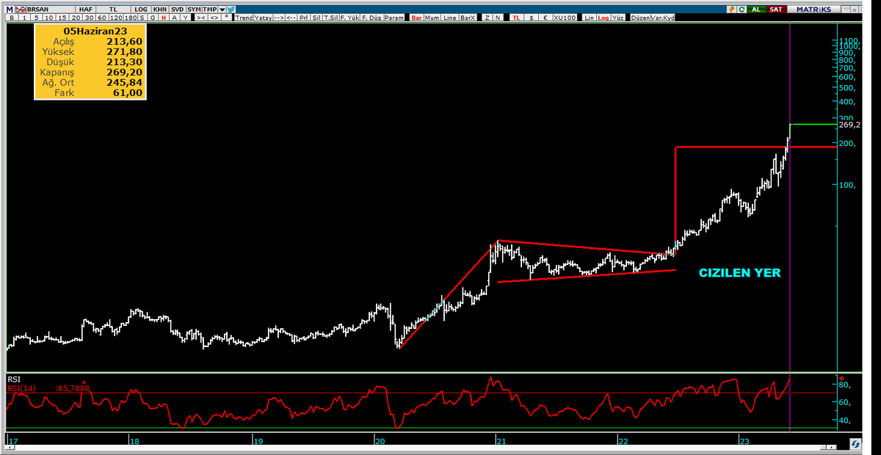Open the Param settings button
Viewport: 881px width, 455px height.
click(394, 18)
